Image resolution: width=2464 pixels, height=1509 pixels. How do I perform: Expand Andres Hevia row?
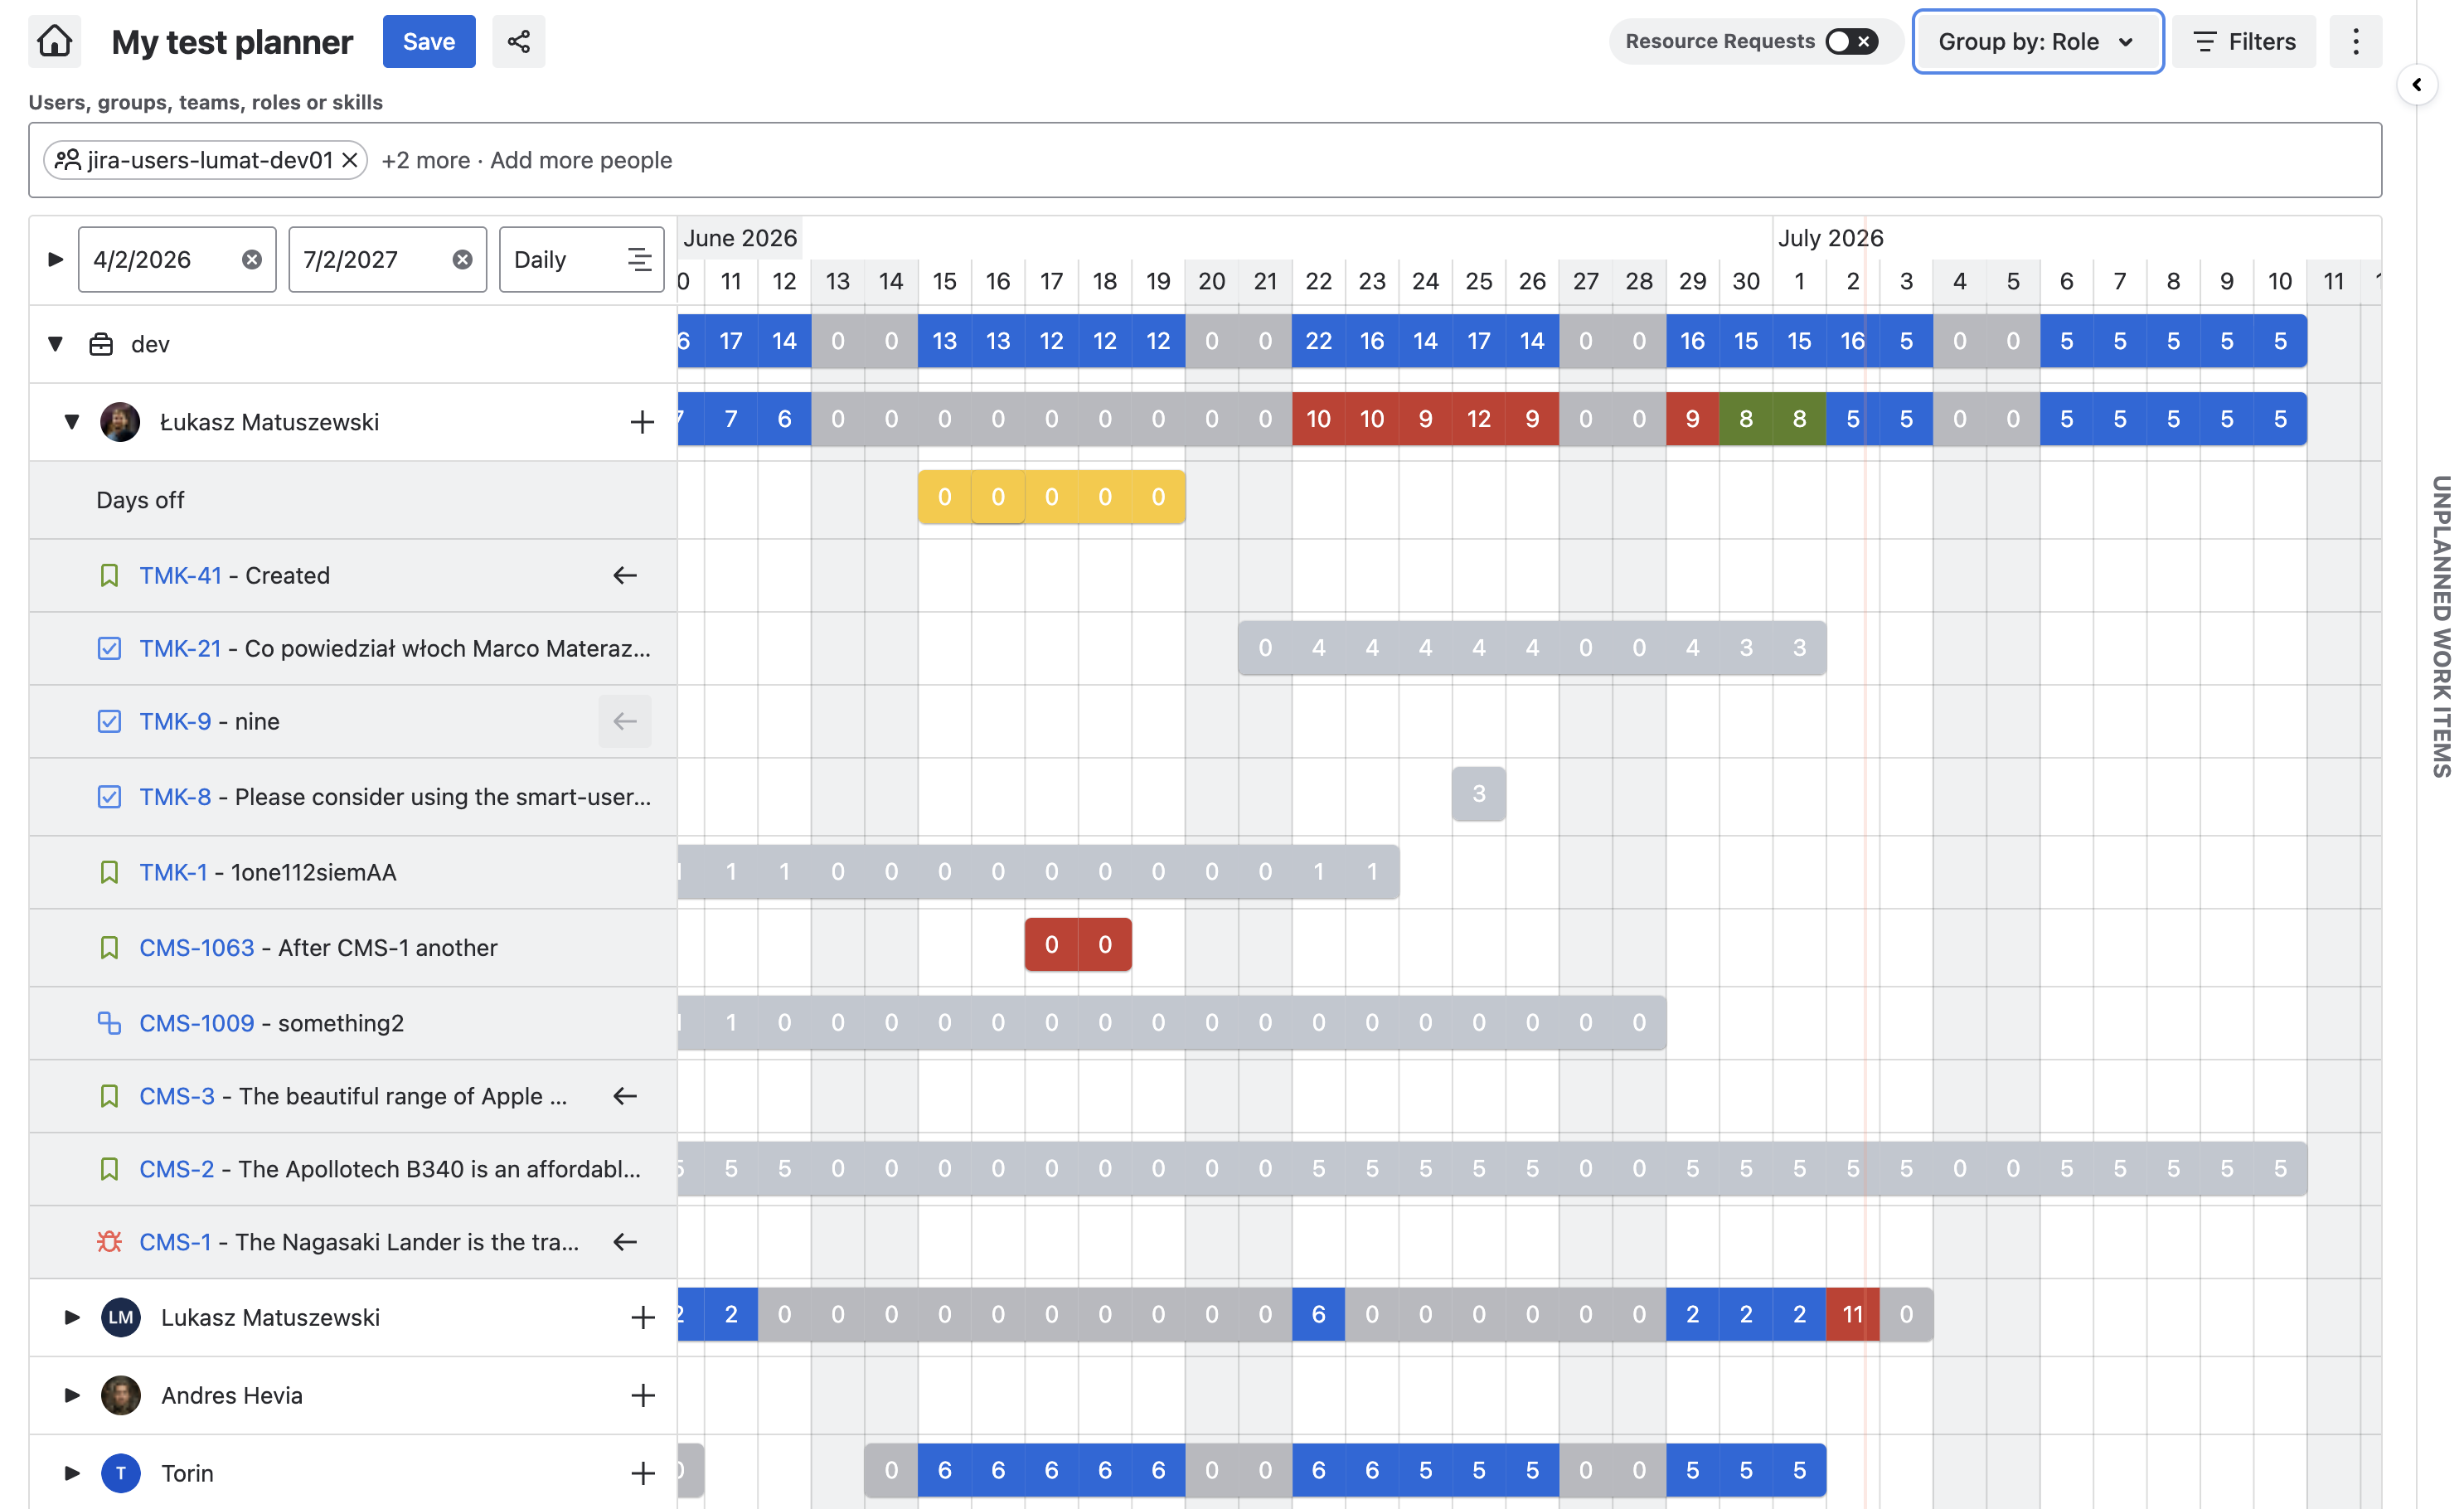[71, 1395]
